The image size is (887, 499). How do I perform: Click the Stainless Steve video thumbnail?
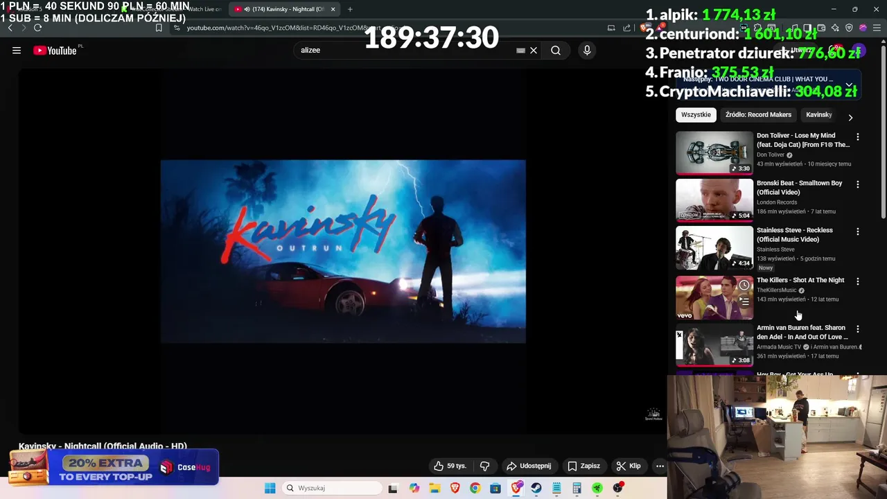714,247
